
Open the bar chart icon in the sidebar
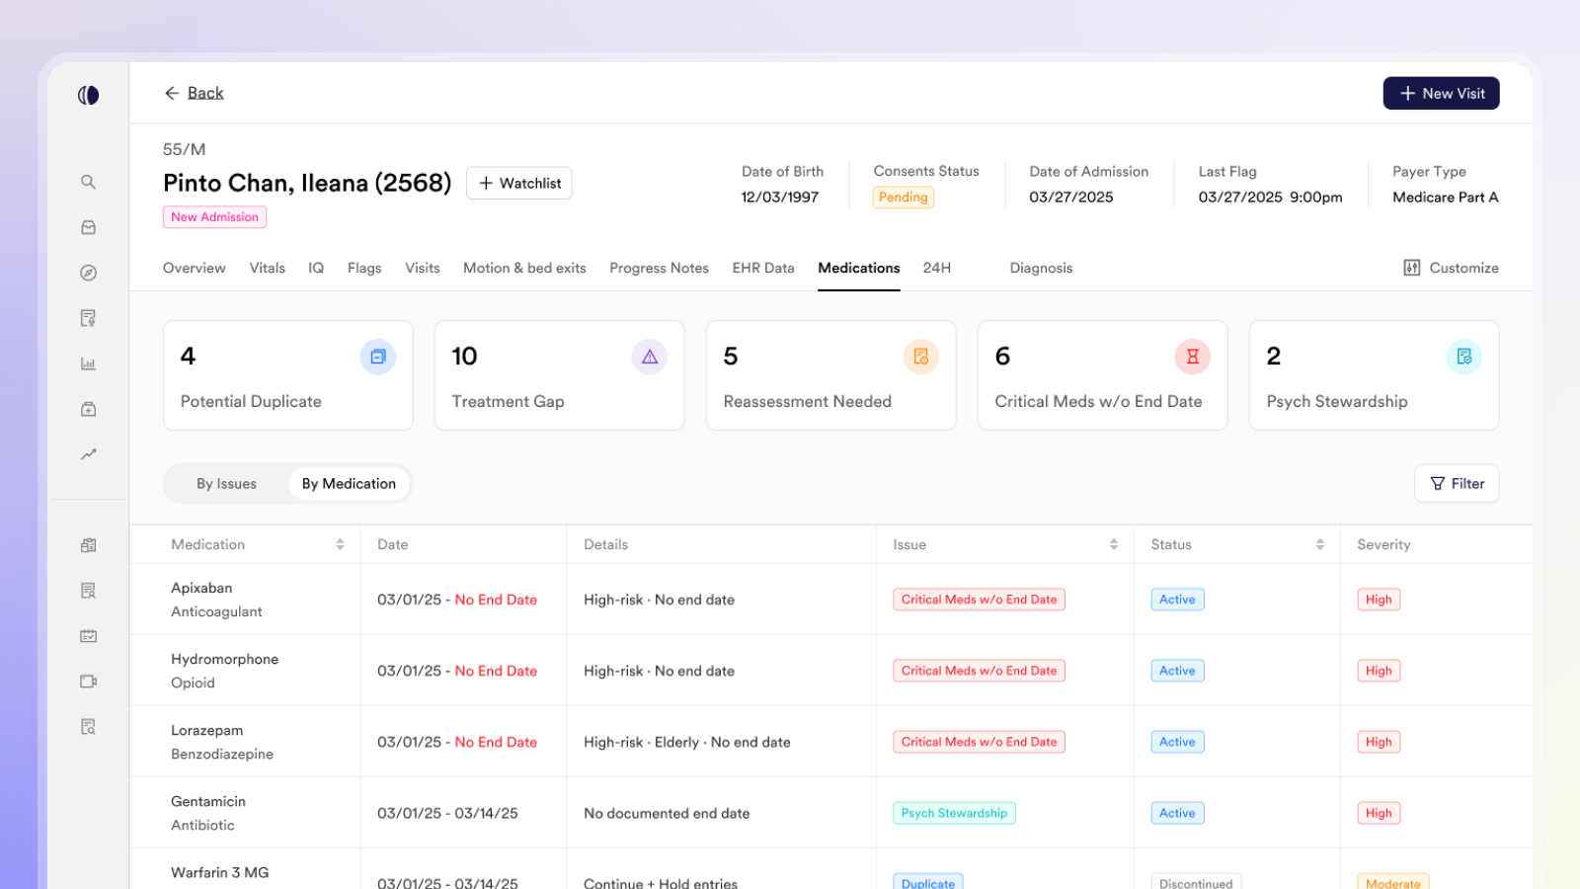click(x=88, y=364)
